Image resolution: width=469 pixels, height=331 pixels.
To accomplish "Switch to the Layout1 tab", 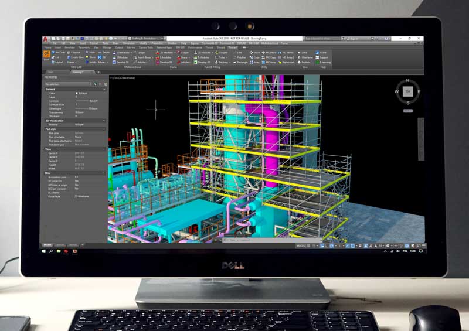I will (60, 245).
